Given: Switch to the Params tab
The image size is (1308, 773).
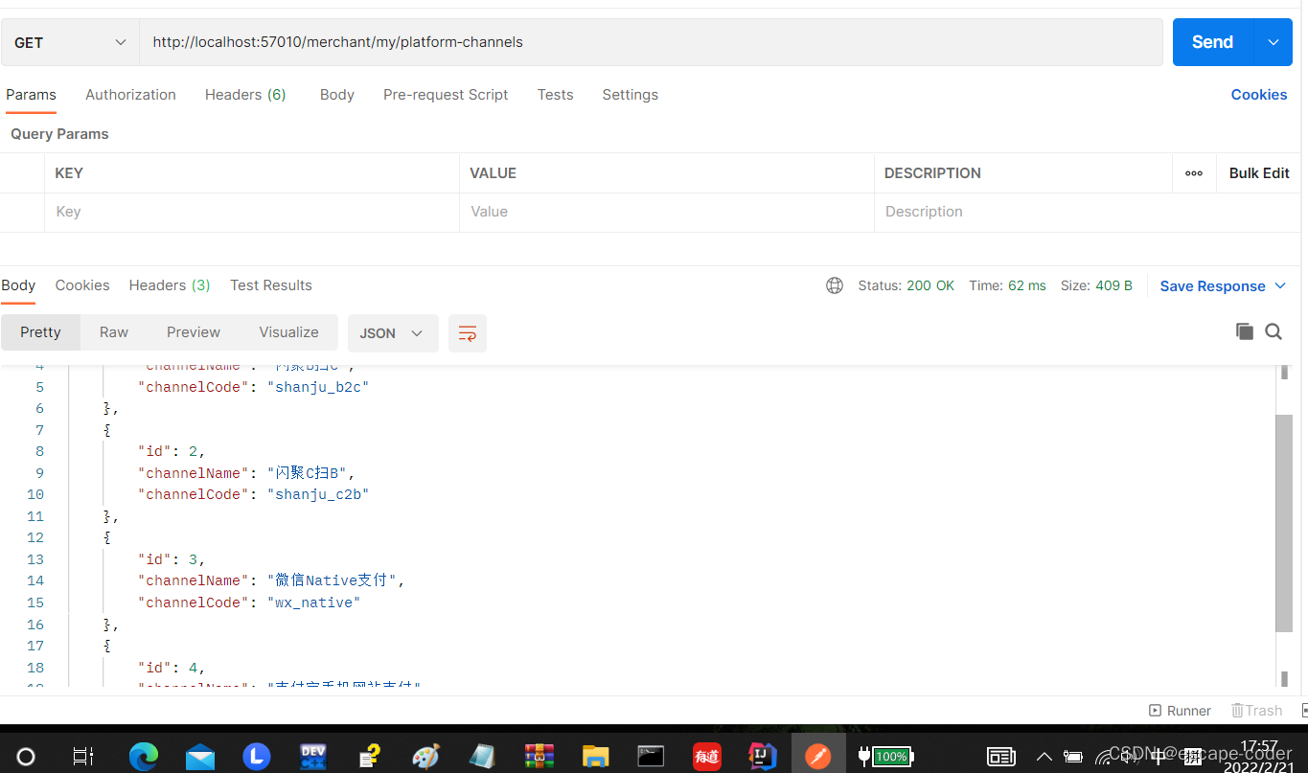Looking at the screenshot, I should 31,95.
